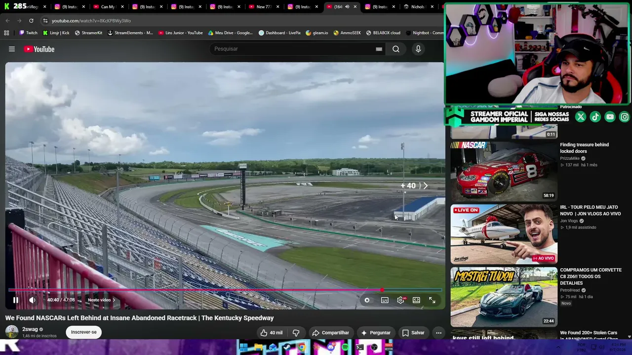Viewport: 632px width, 355px height.
Task: Open the StreamerKit bookmark
Action: point(88,33)
